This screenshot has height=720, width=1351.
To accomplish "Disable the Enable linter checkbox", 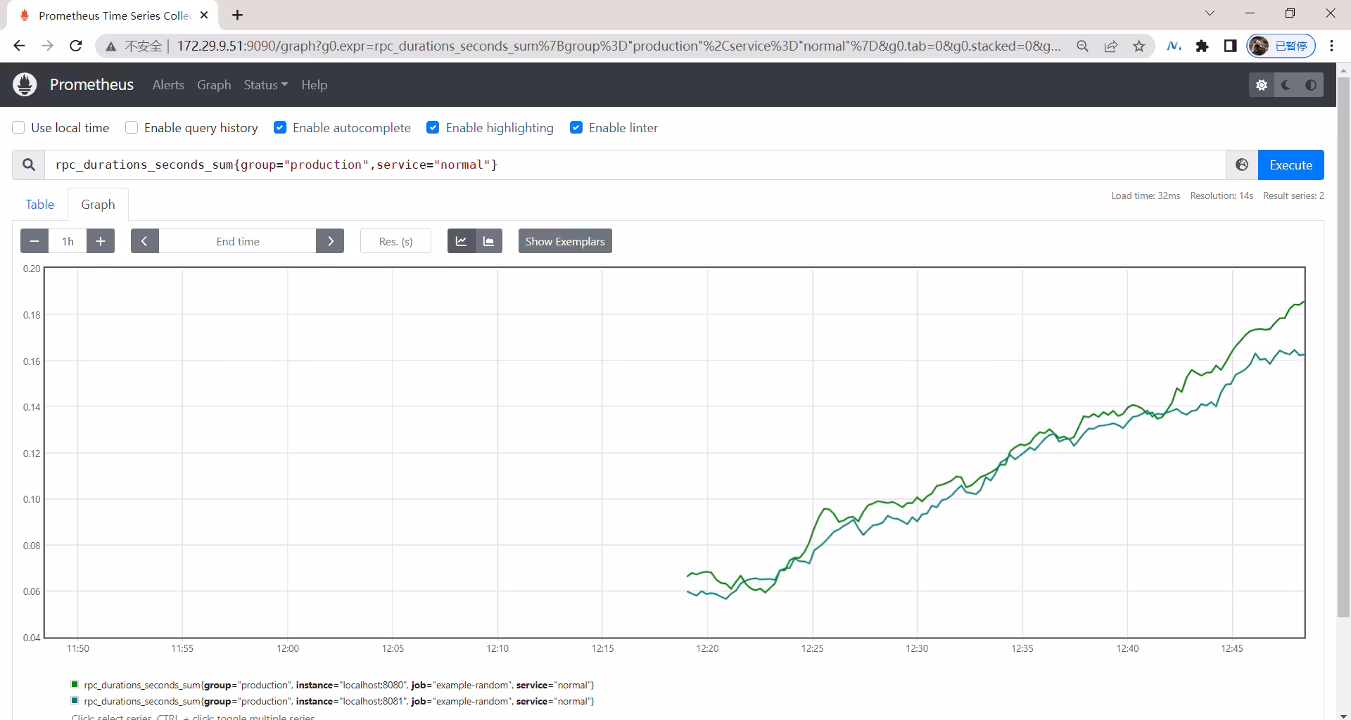I will click(576, 127).
